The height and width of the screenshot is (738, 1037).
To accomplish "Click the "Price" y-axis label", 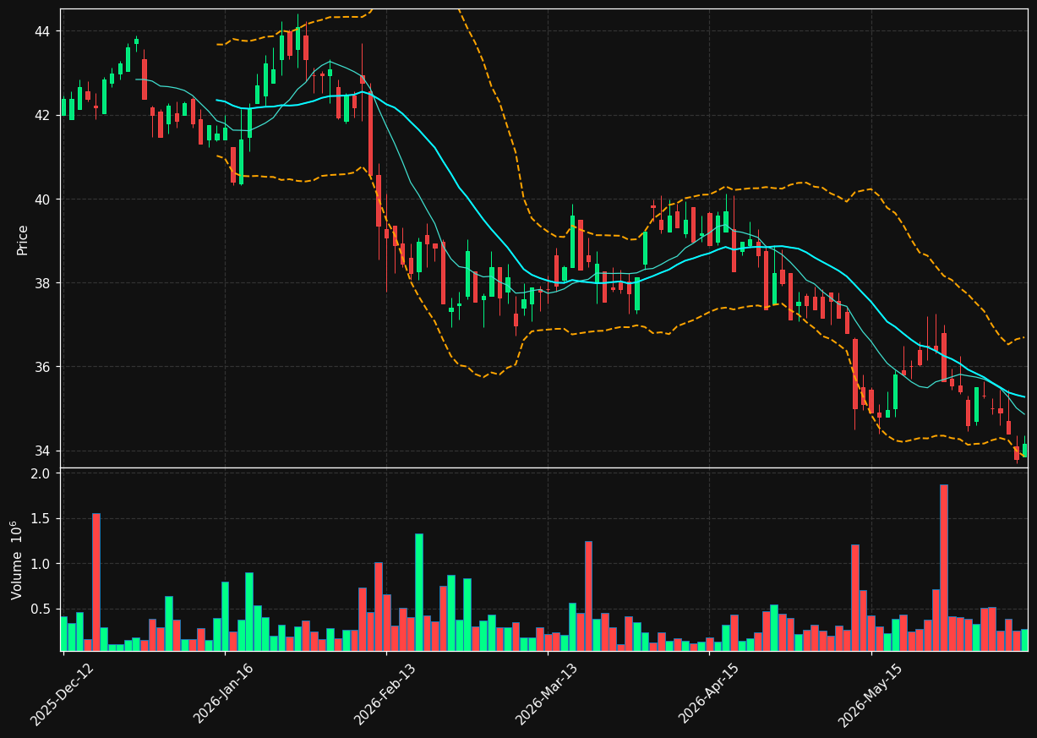I will coord(23,239).
